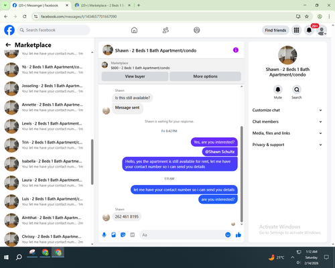Open the Friends icon in top navigation
This screenshot has height=268, width=335.
[x=165, y=30]
